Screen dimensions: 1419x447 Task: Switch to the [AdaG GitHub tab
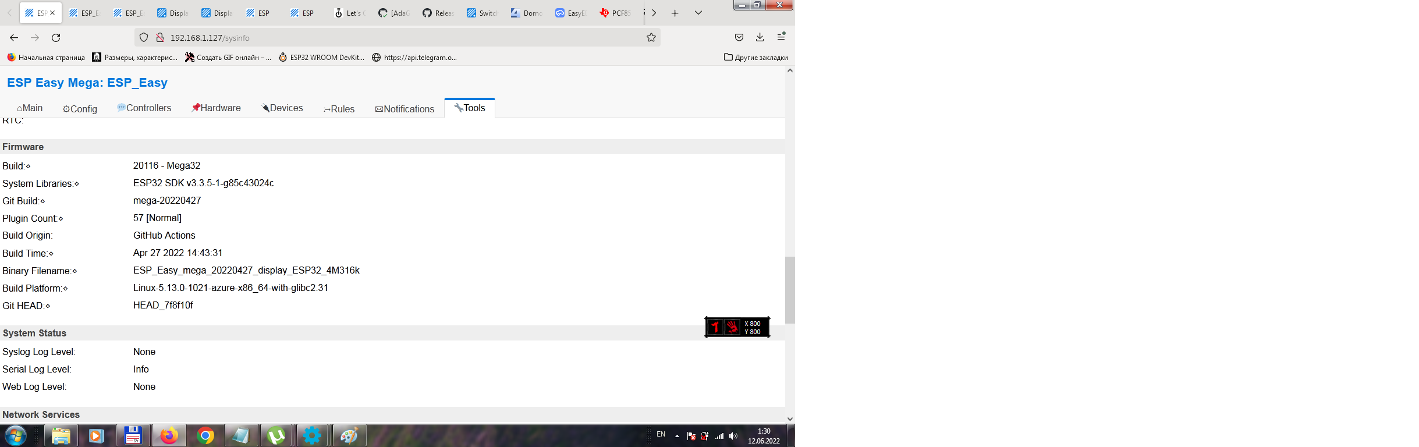[x=393, y=13]
